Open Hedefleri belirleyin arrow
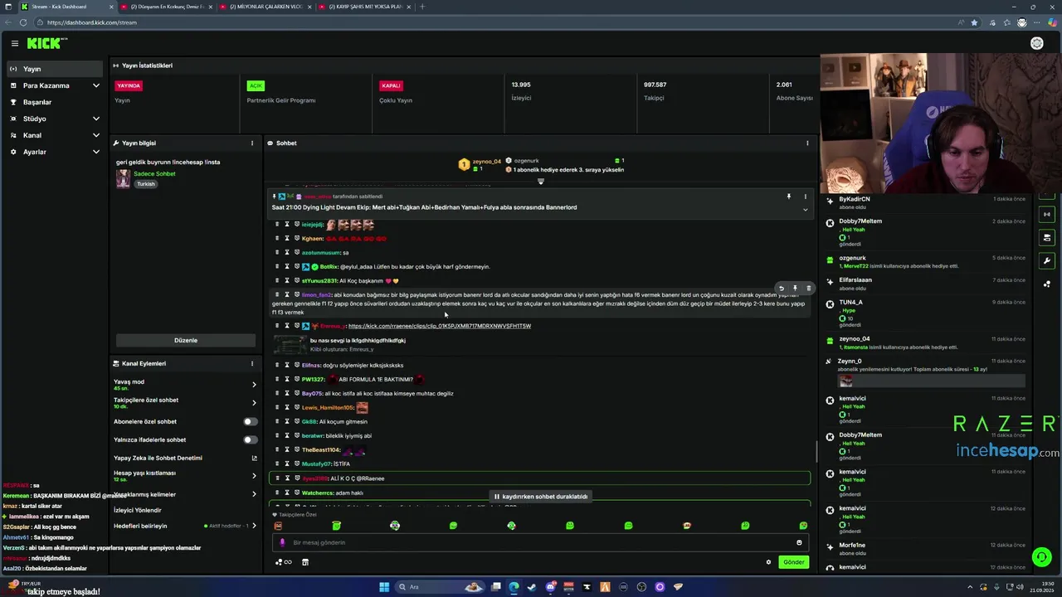This screenshot has width=1062, height=597. click(254, 526)
